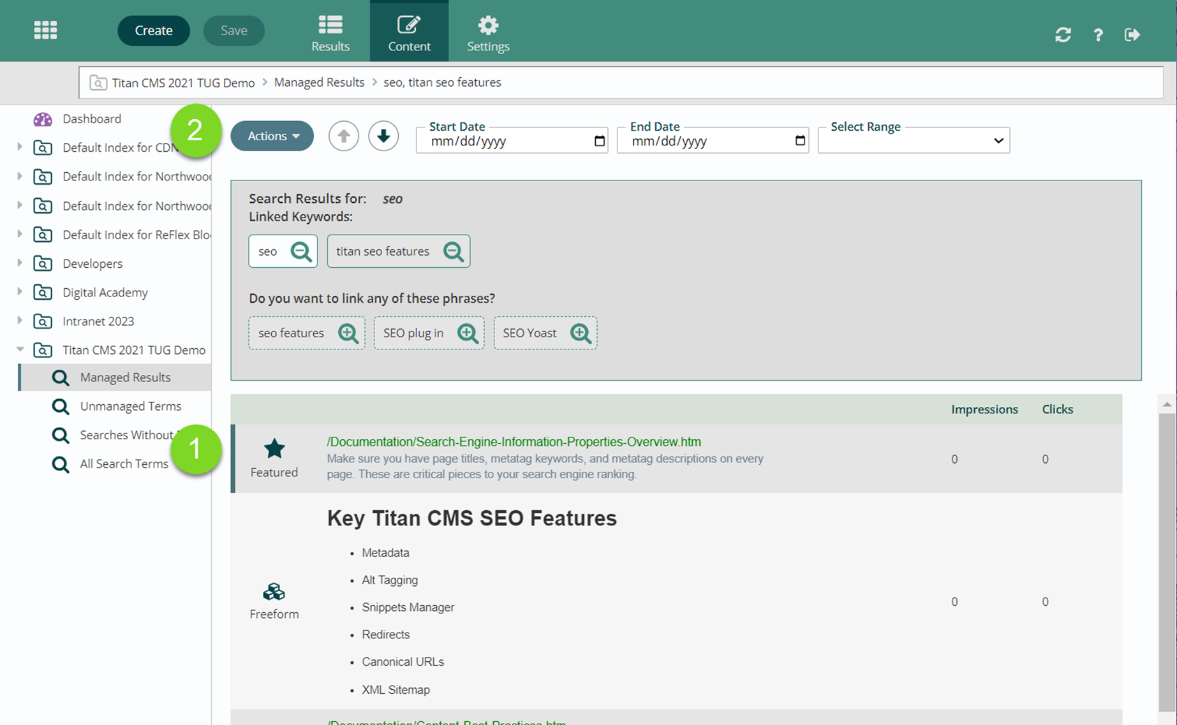Select Developers index in sidebar
Screen dimensions: 1177x725
93,263
